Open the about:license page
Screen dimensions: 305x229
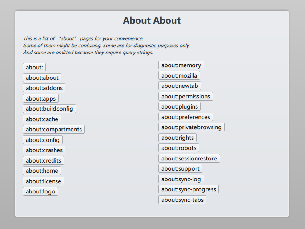point(43,181)
